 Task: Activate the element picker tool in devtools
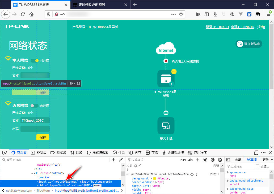(5, 153)
